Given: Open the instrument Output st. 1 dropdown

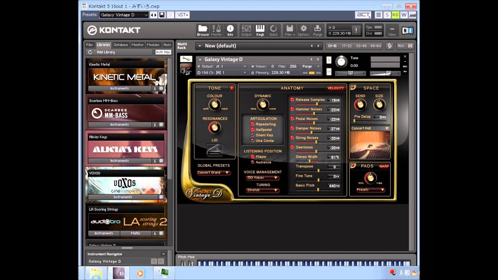Looking at the screenshot, I should point(222,66).
